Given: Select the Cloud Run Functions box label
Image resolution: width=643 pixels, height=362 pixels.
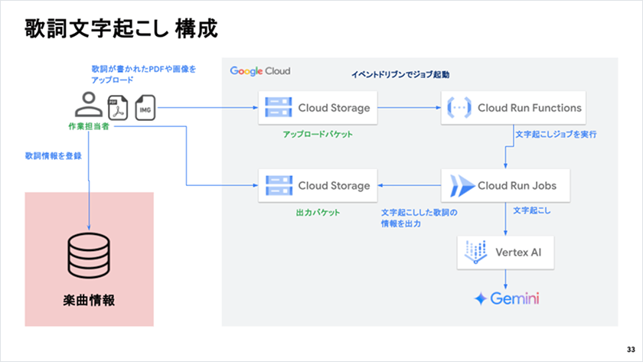Looking at the screenshot, I should point(530,108).
